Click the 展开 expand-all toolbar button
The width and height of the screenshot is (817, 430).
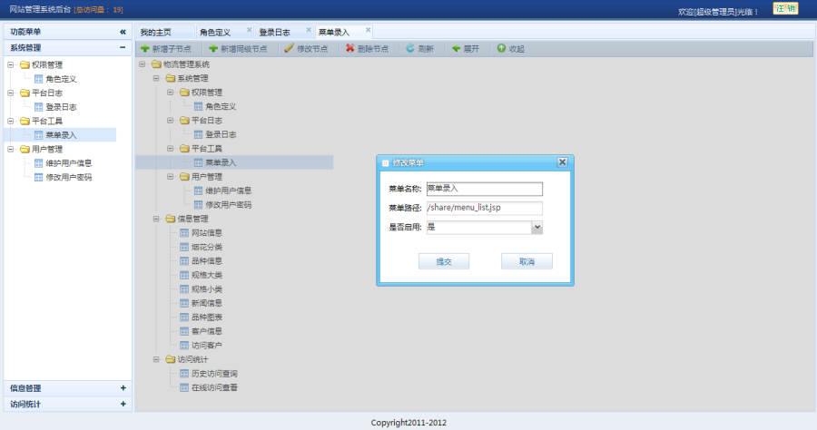click(x=466, y=48)
